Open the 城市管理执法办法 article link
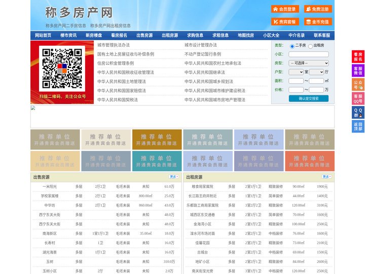This screenshot has height=274, width=365. [114, 45]
